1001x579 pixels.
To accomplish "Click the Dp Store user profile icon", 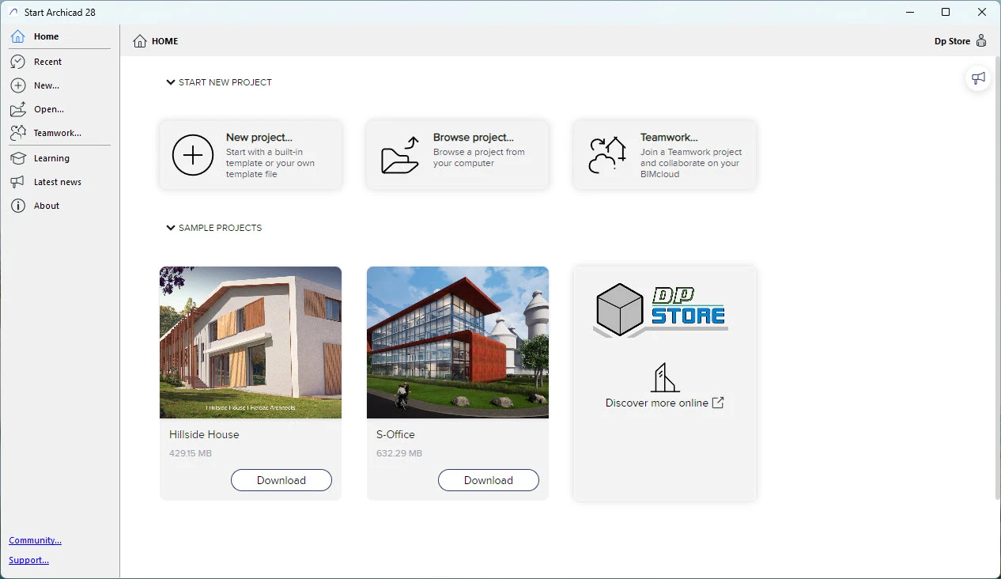I will click(981, 41).
